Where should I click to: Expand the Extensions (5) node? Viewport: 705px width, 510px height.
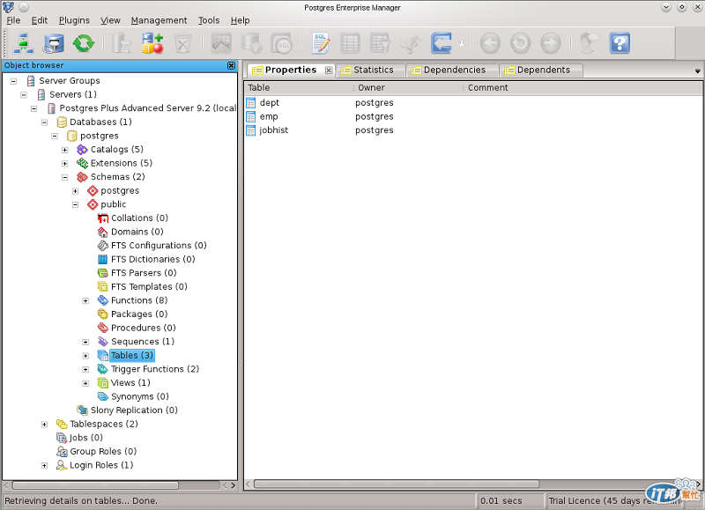coord(64,164)
